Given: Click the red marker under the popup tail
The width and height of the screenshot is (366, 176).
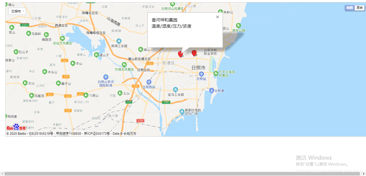Looking at the screenshot, I should (180, 54).
